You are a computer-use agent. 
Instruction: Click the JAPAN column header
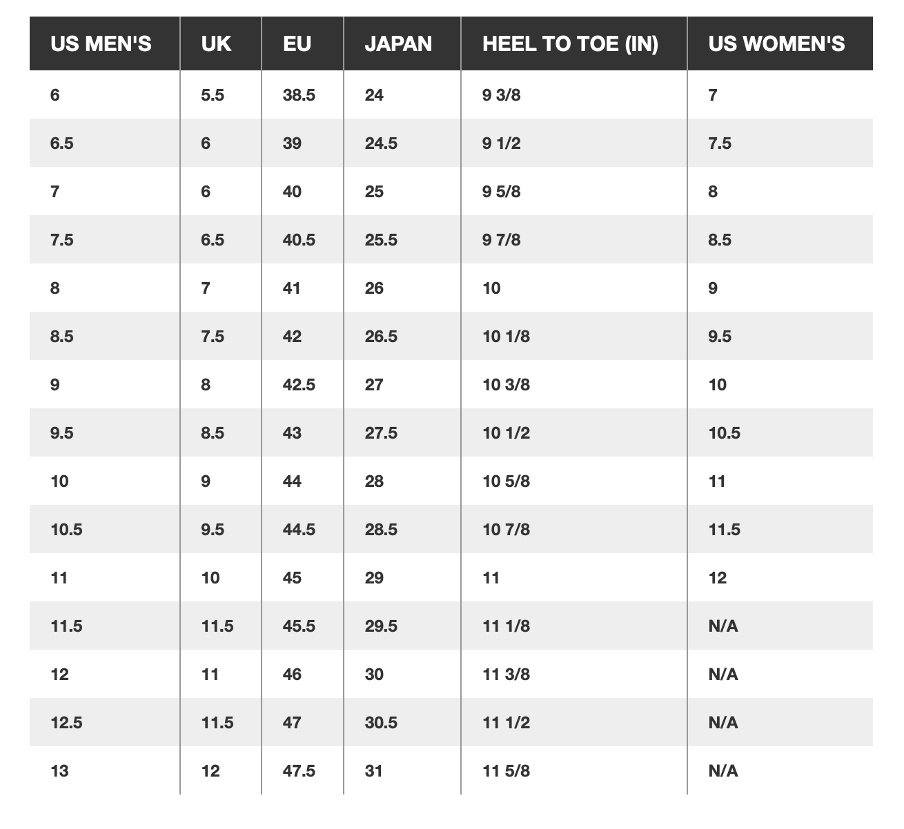point(398,44)
